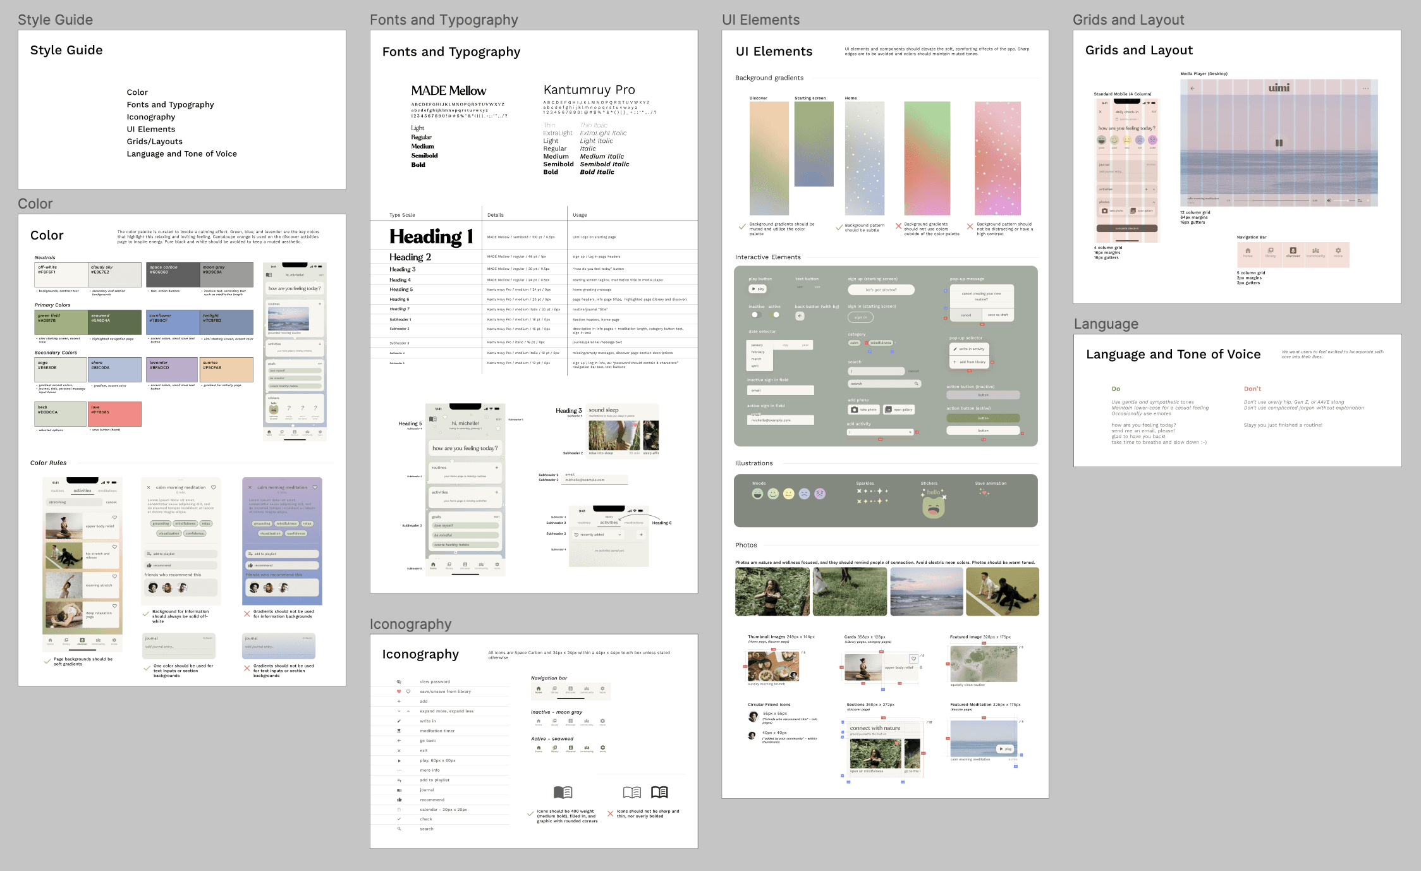
Task: Open the 'january' month dropdown in date selector
Action: pos(760,345)
